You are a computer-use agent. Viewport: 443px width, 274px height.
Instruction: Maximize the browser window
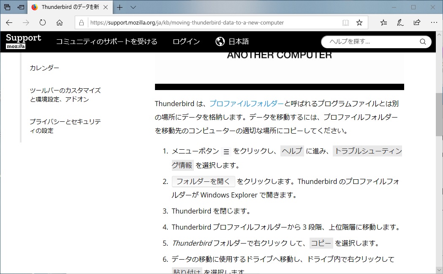[413, 7]
